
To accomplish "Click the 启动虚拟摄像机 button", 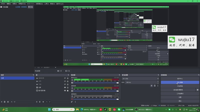I will pyautogui.click(x=178, y=90).
